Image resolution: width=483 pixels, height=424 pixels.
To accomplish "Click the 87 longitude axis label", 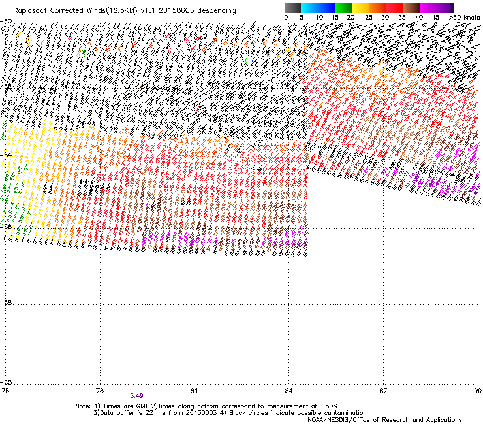I will [383, 391].
